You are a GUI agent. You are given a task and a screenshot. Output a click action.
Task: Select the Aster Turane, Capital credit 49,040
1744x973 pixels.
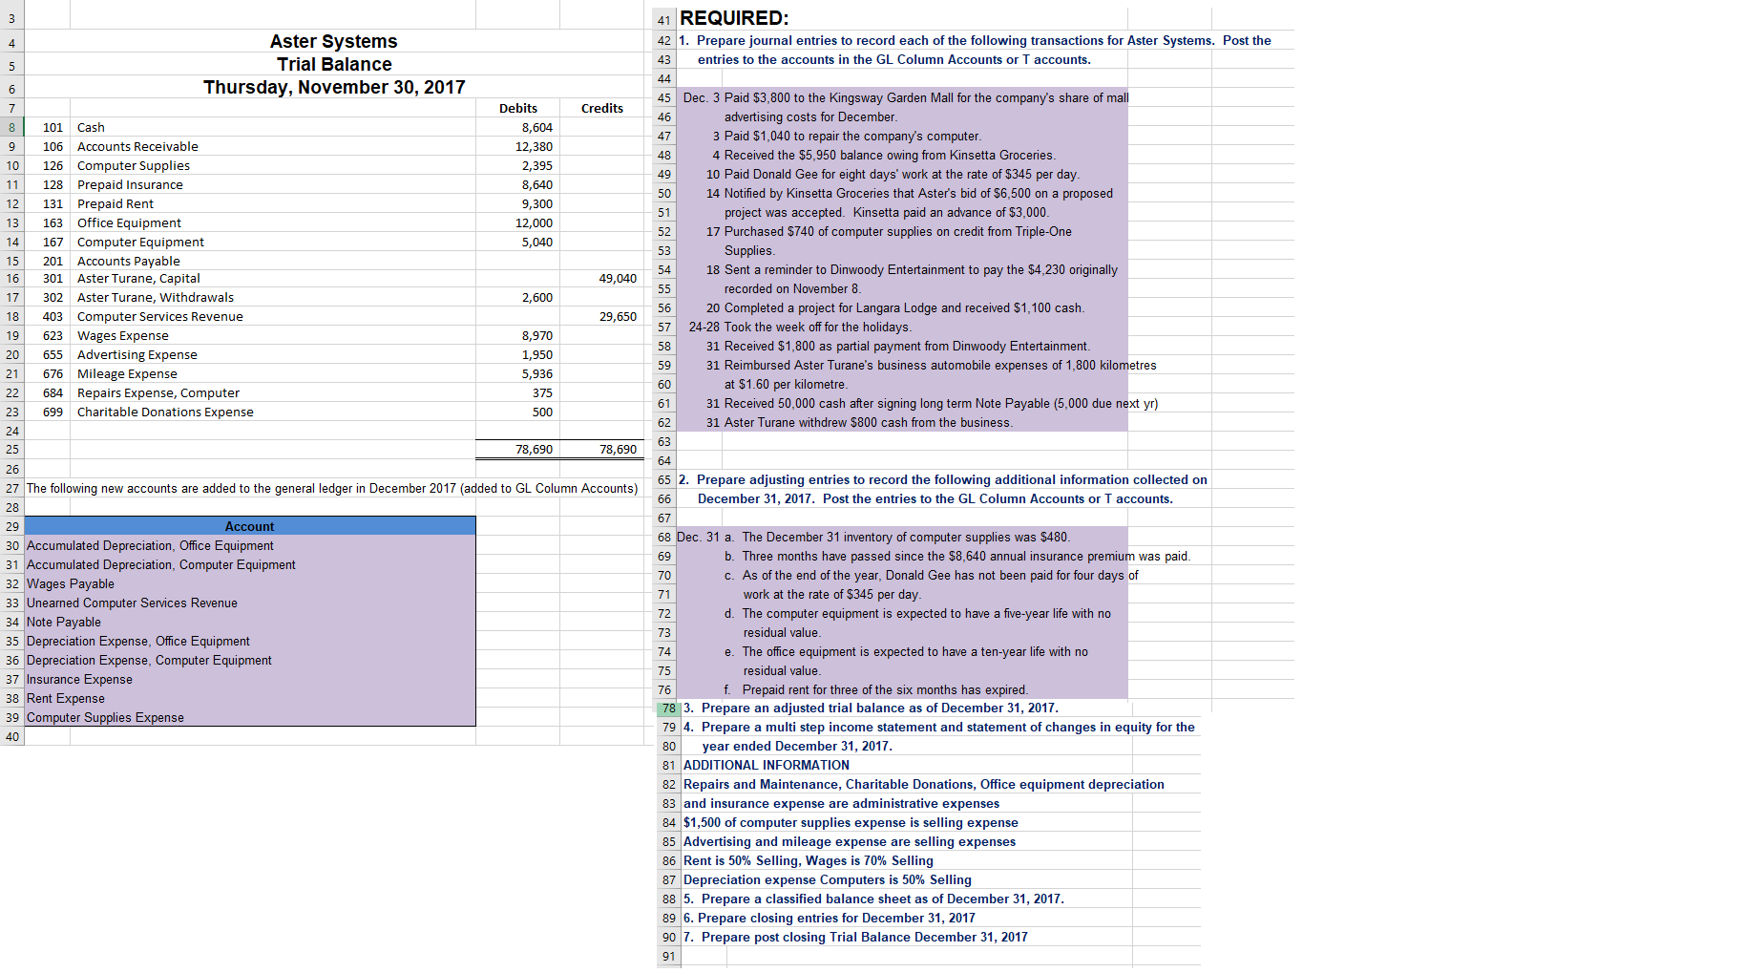601,278
